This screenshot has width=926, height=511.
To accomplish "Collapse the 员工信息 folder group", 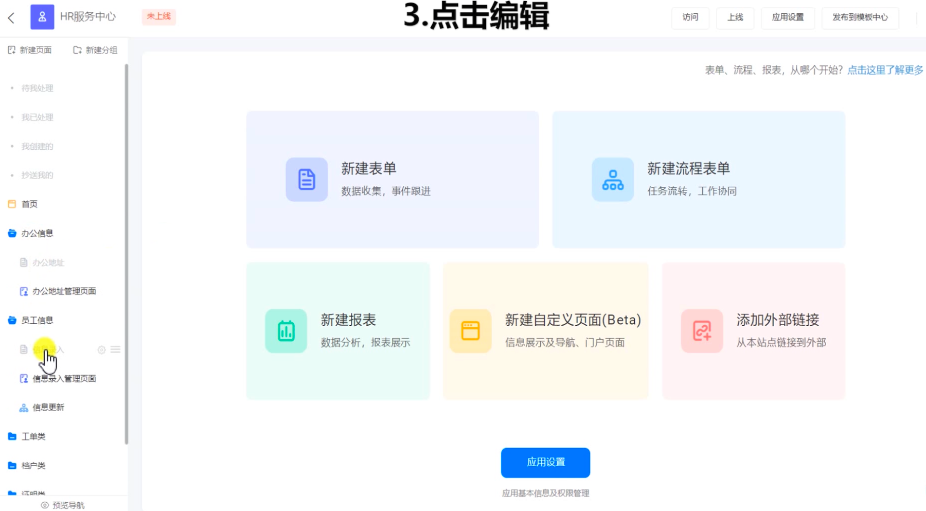I will (12, 321).
